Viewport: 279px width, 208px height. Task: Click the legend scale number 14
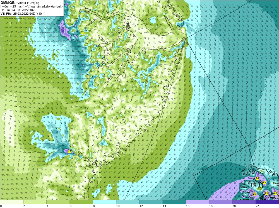point(164,206)
